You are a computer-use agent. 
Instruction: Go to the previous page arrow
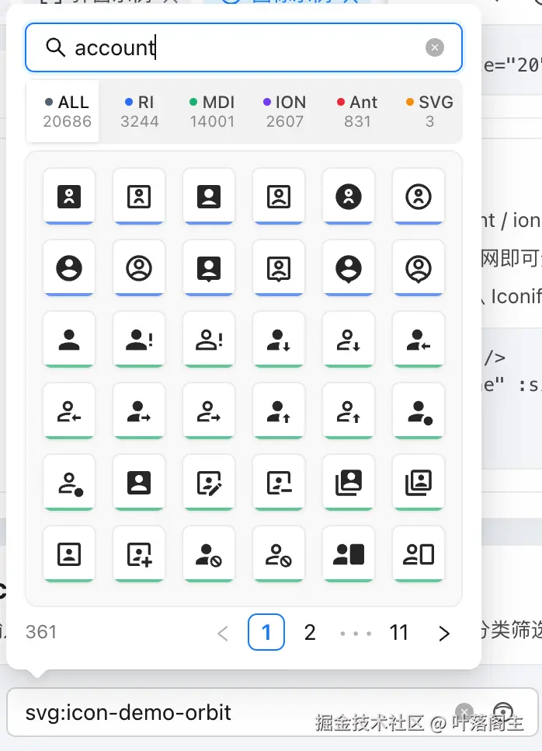tap(223, 633)
